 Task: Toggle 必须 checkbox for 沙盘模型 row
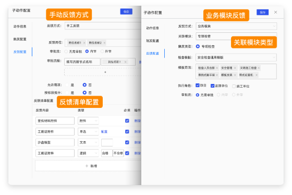[x=127, y=142]
